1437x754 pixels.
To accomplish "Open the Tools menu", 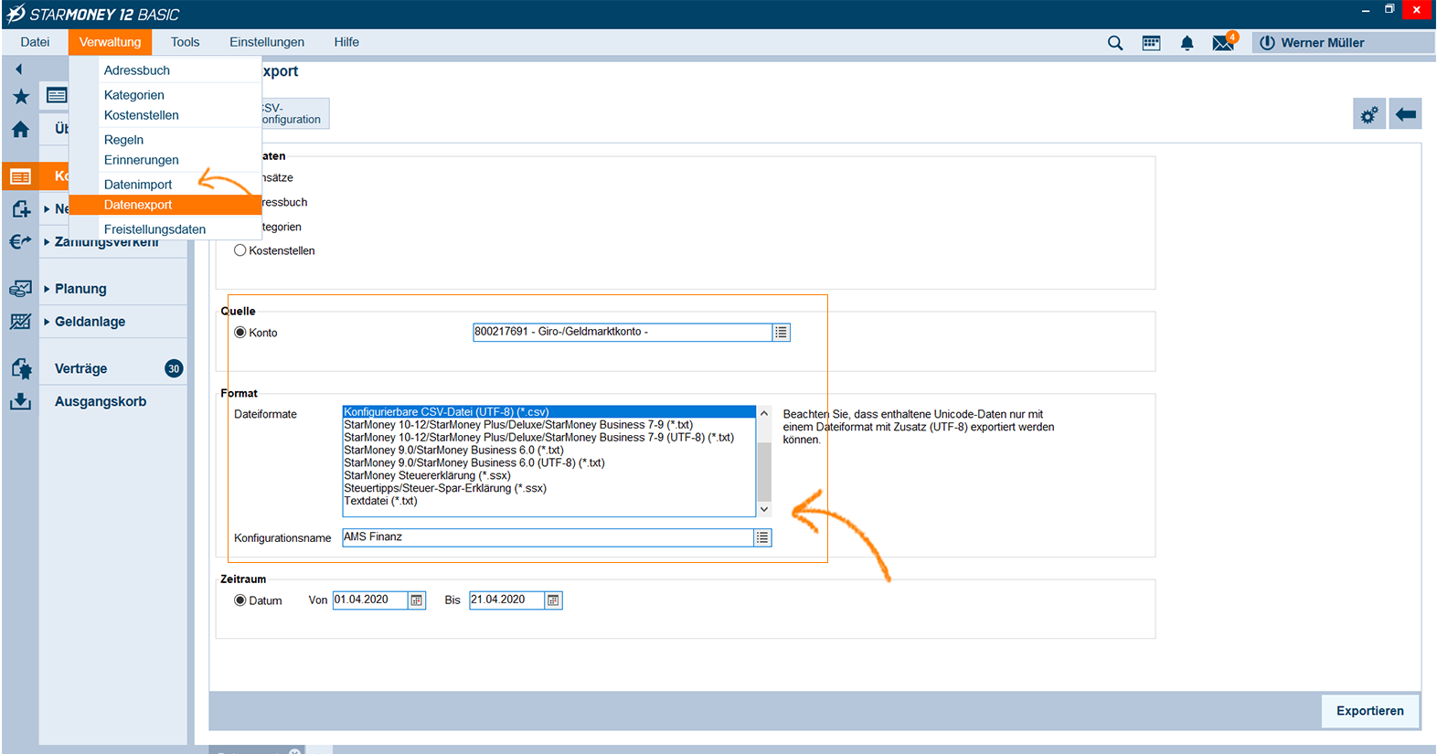I will coord(185,42).
